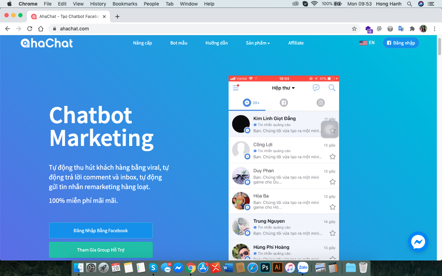This screenshot has height=276, width=442.
Task: Open the Bookmarks menu in menu bar
Action: click(125, 4)
